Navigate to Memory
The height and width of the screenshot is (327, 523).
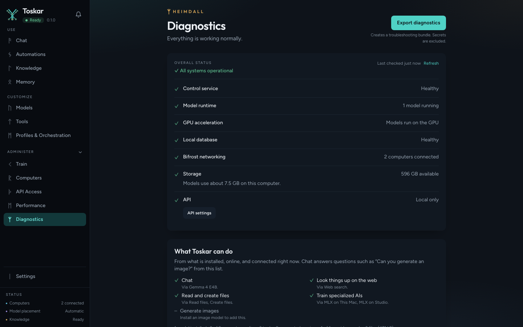(x=45, y=82)
